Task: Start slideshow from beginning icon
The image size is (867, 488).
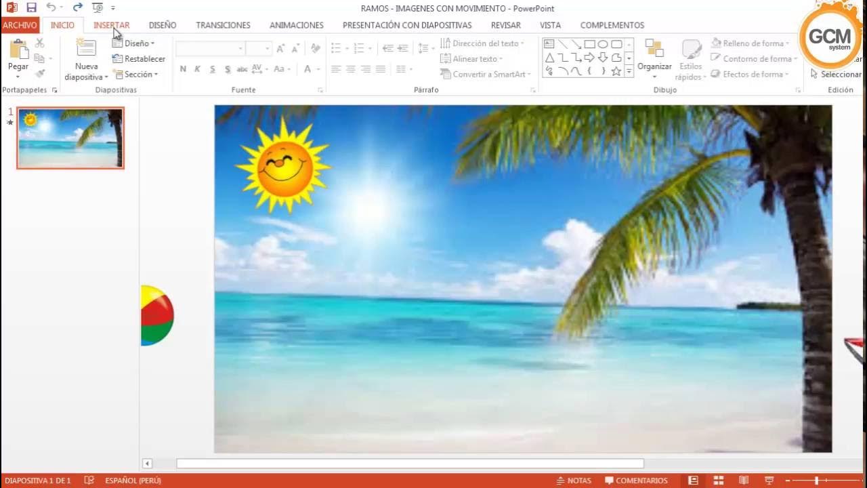Action: click(97, 8)
